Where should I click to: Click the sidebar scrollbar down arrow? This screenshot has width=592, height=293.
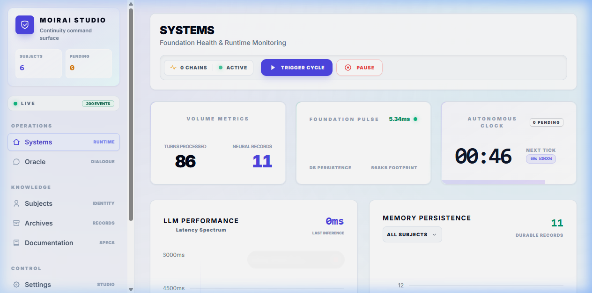point(131,289)
